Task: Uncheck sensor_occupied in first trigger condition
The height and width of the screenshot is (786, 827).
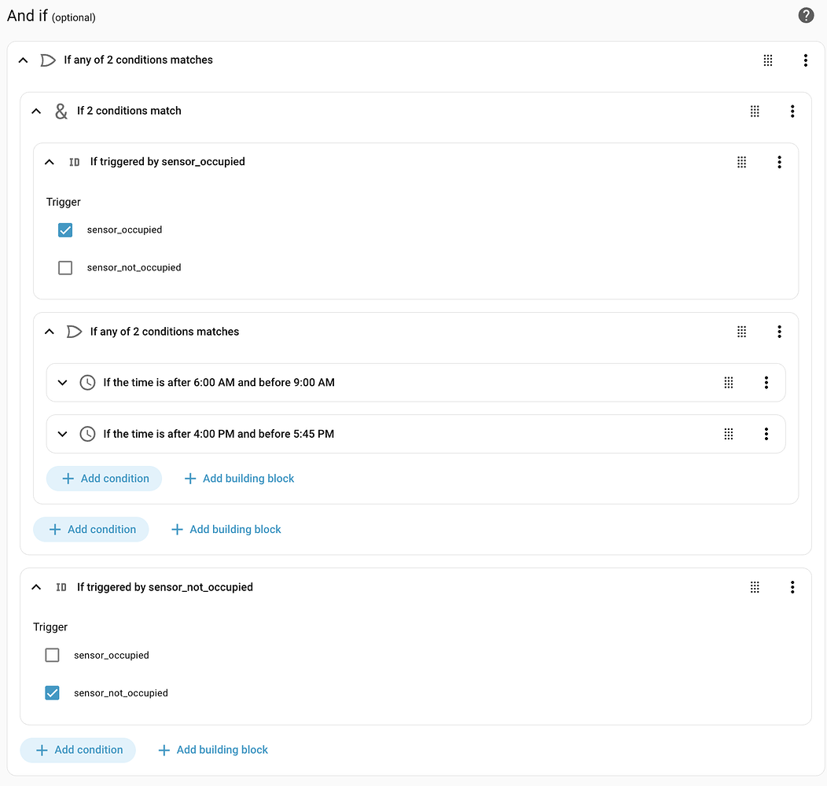Action: (65, 230)
